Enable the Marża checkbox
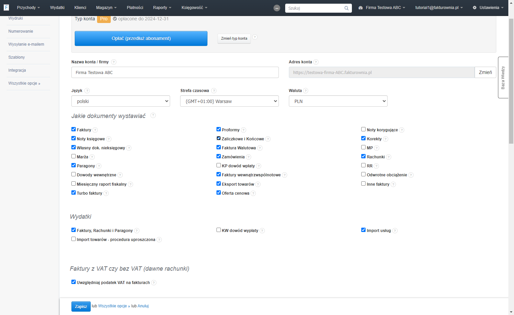 [x=73, y=156]
